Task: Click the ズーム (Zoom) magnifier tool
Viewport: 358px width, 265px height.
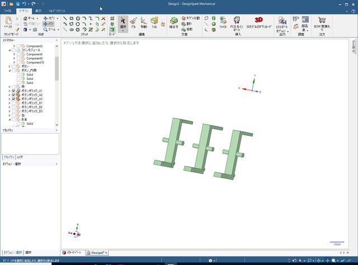Action: pos(50,30)
